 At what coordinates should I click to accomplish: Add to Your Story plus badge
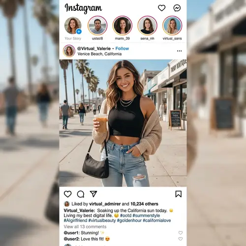pos(79,31)
